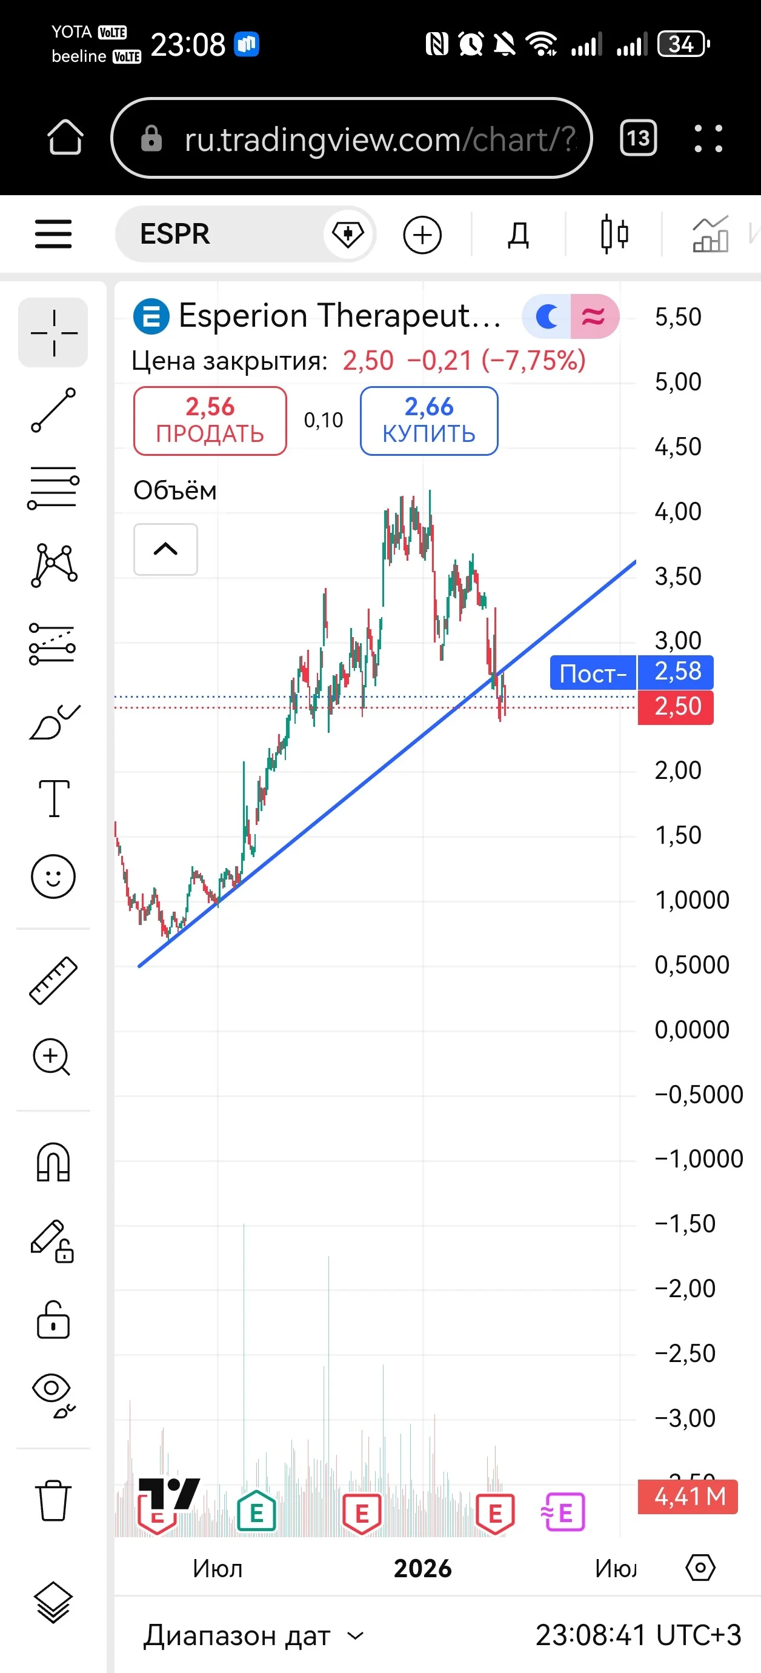Open the browser four-dots menu
The image size is (761, 1673).
click(708, 138)
